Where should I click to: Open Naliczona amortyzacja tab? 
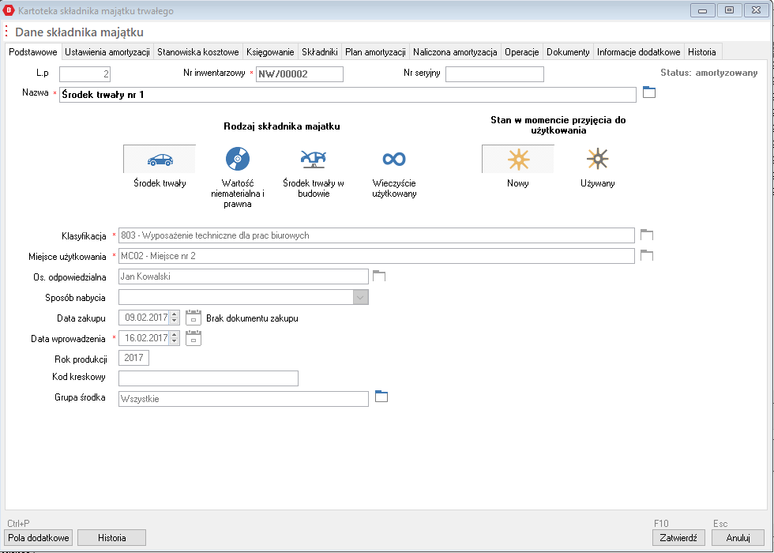[x=455, y=52]
